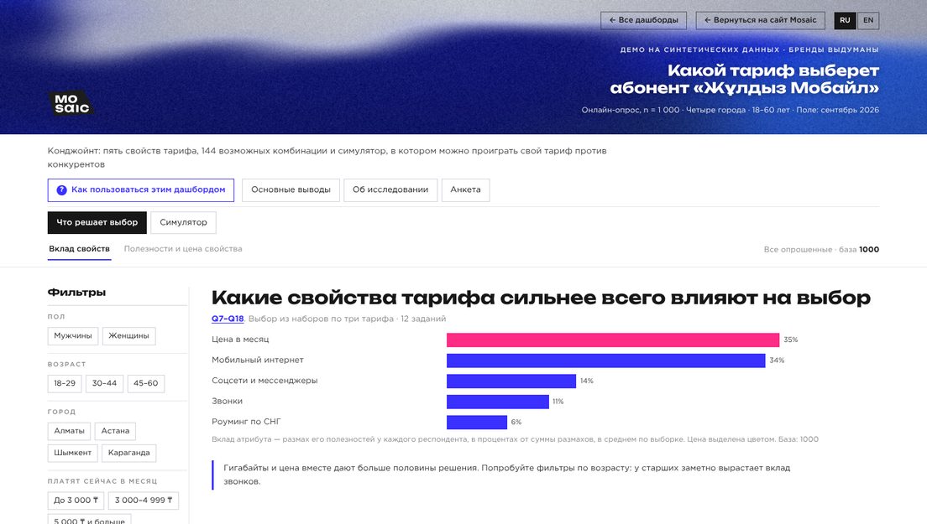Click the 35% value label
Image resolution: width=927 pixels, height=524 pixels.
click(791, 340)
